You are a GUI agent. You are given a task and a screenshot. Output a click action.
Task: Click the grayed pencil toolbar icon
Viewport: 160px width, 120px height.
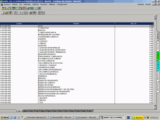22,12
